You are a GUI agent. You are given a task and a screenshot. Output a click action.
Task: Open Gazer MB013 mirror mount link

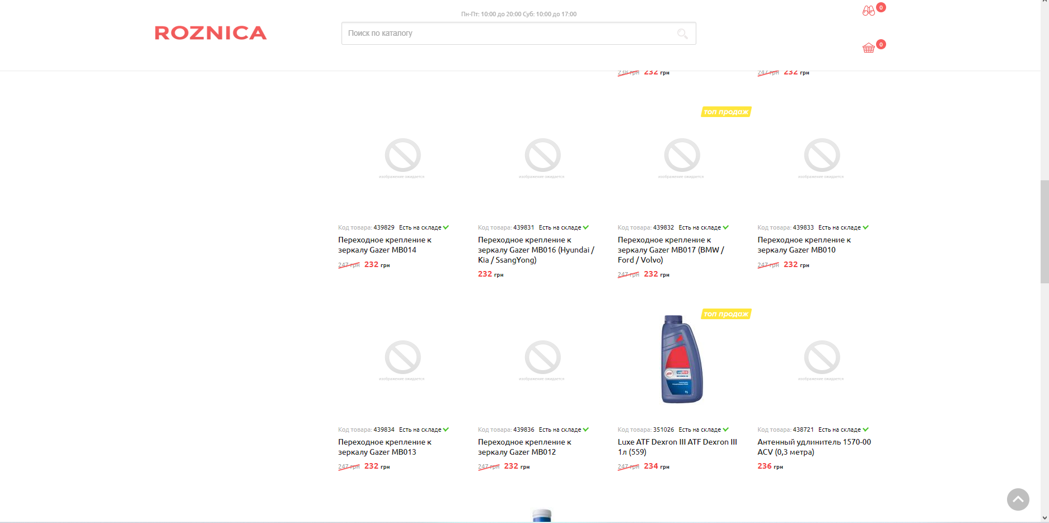click(x=385, y=447)
